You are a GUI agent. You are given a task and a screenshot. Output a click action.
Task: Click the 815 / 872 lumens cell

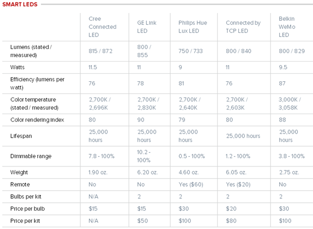[x=100, y=51]
